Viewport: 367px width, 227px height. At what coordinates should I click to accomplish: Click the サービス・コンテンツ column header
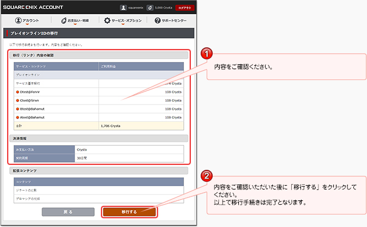tap(56, 66)
